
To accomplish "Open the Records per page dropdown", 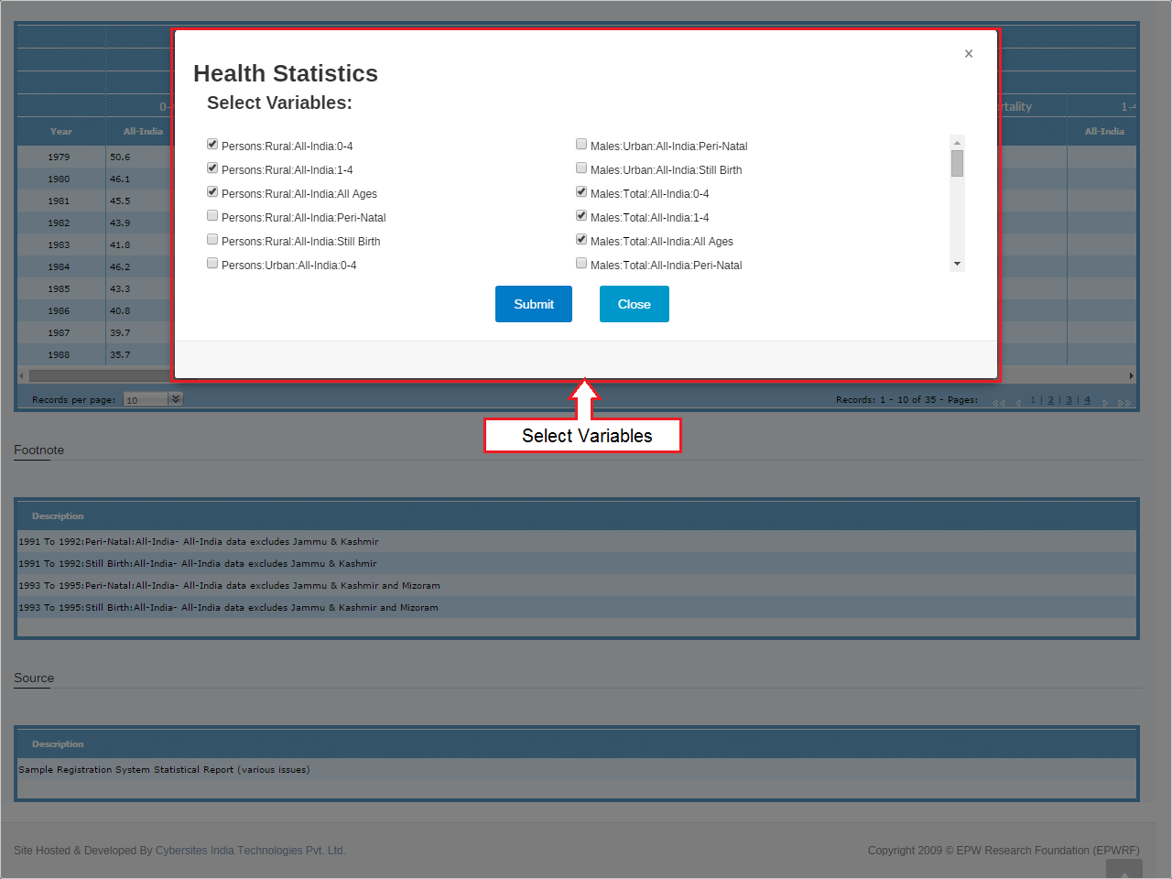I will [x=146, y=400].
